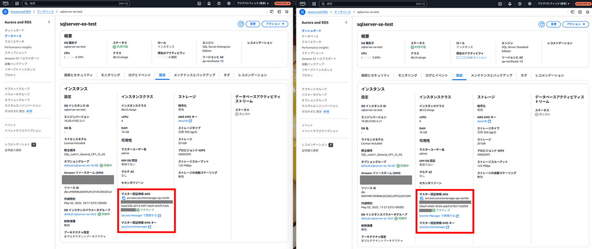
Task: Open スナップショット in ee-test window sidebar
Action: [x=15, y=53]
